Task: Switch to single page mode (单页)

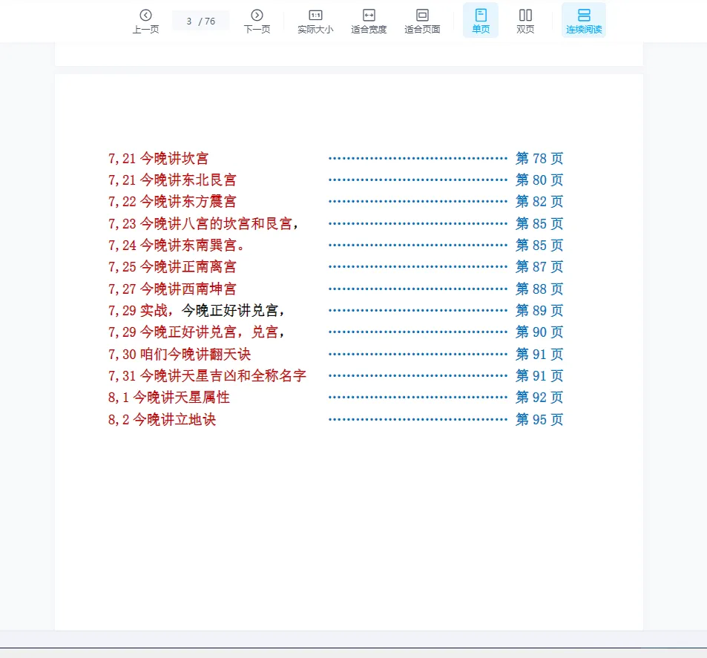Action: 481,20
